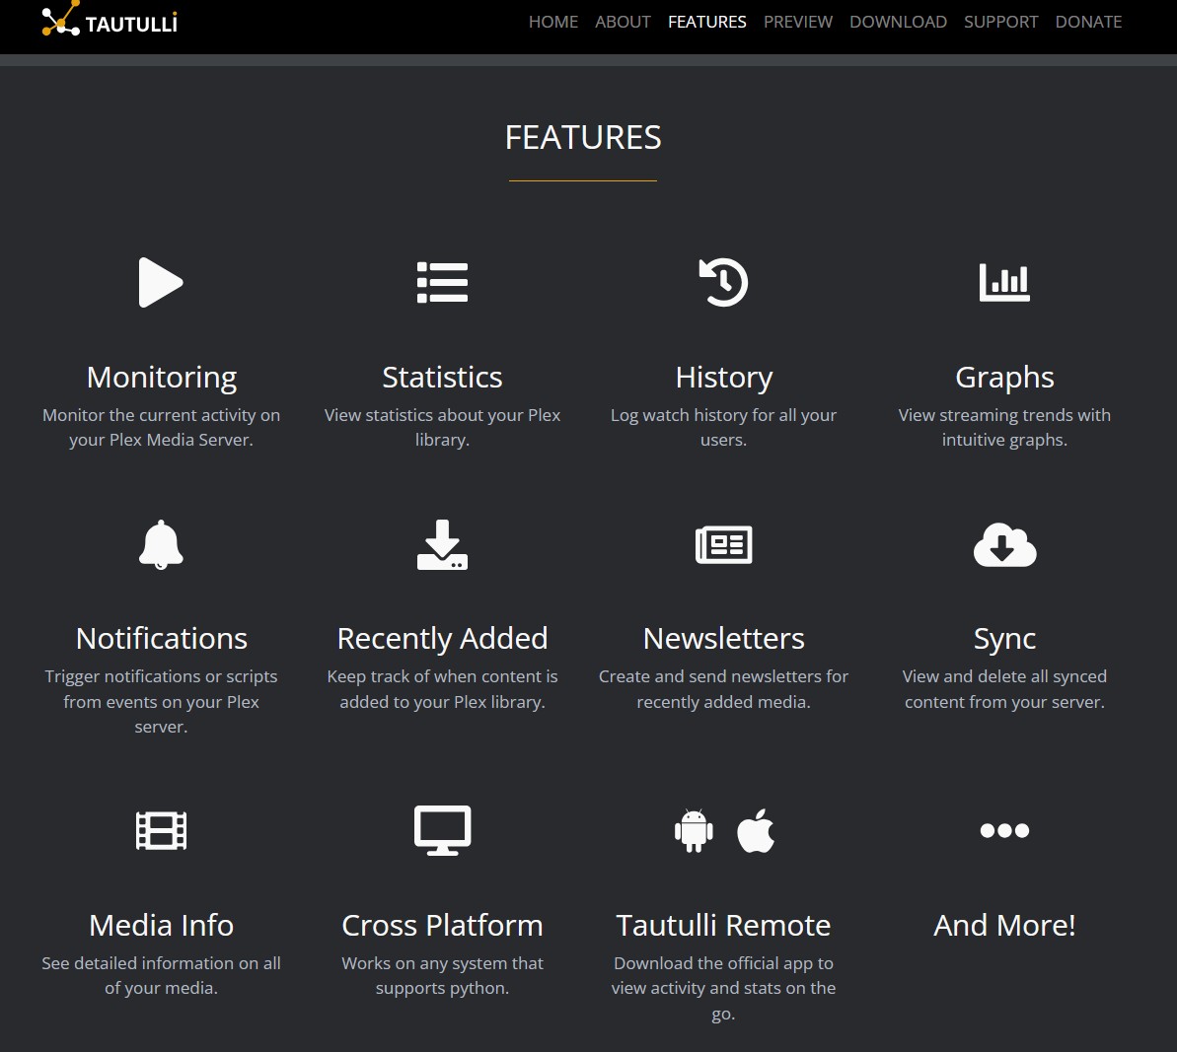Click 'Monitor the current activity' description
The height and width of the screenshot is (1052, 1177).
pyautogui.click(x=161, y=427)
